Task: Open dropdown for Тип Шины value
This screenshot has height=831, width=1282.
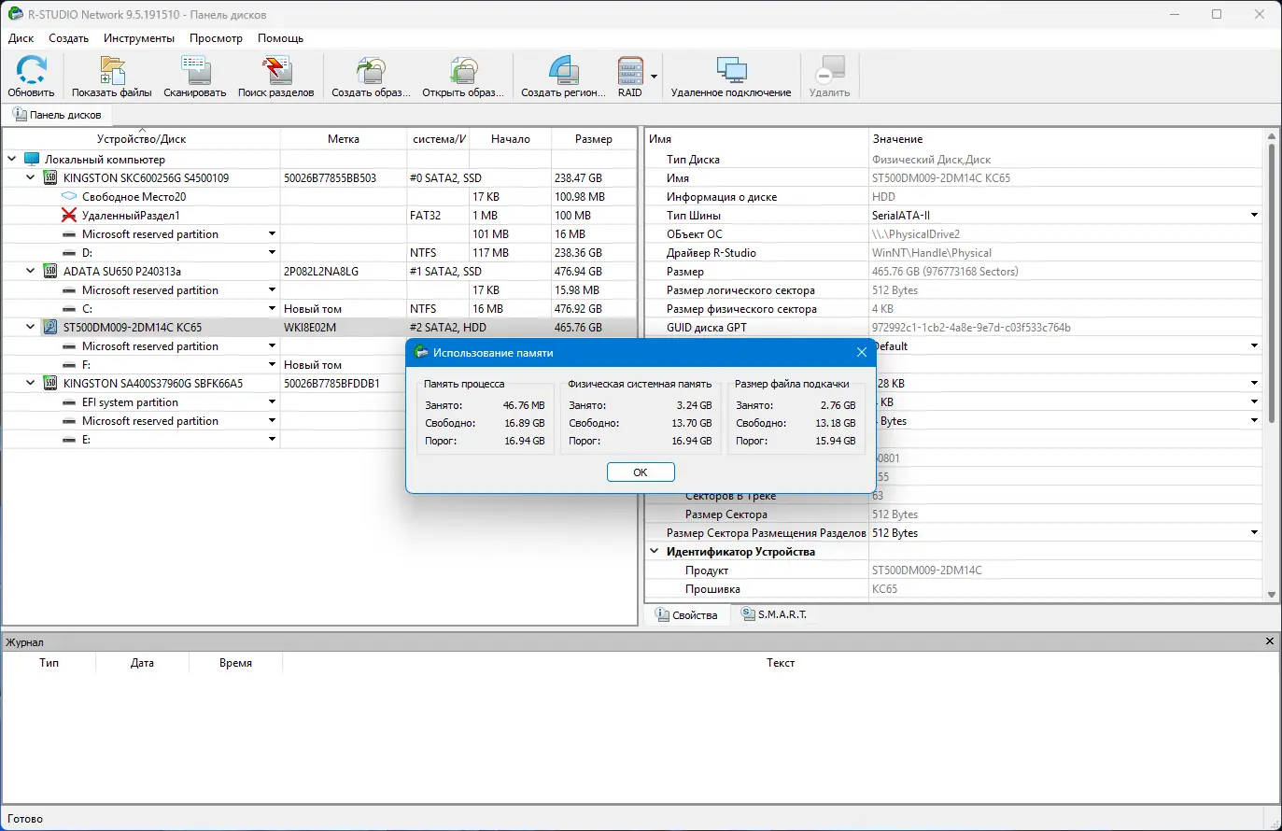Action: 1254,216
